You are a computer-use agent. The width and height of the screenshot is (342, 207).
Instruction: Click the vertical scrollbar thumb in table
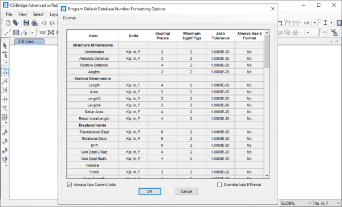[x=267, y=52]
